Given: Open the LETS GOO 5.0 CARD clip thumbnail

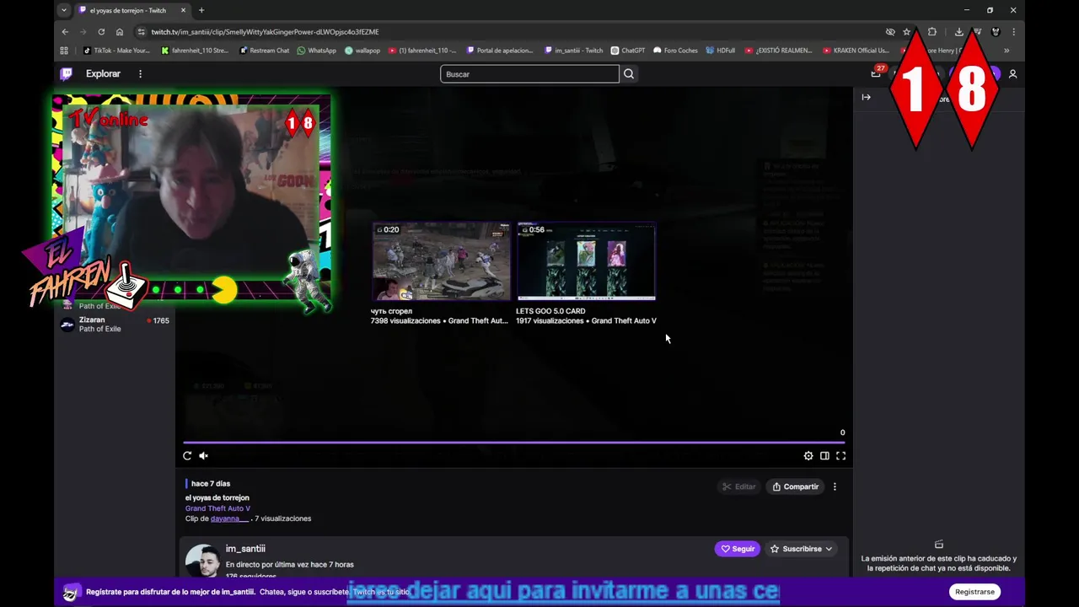Looking at the screenshot, I should [x=586, y=261].
